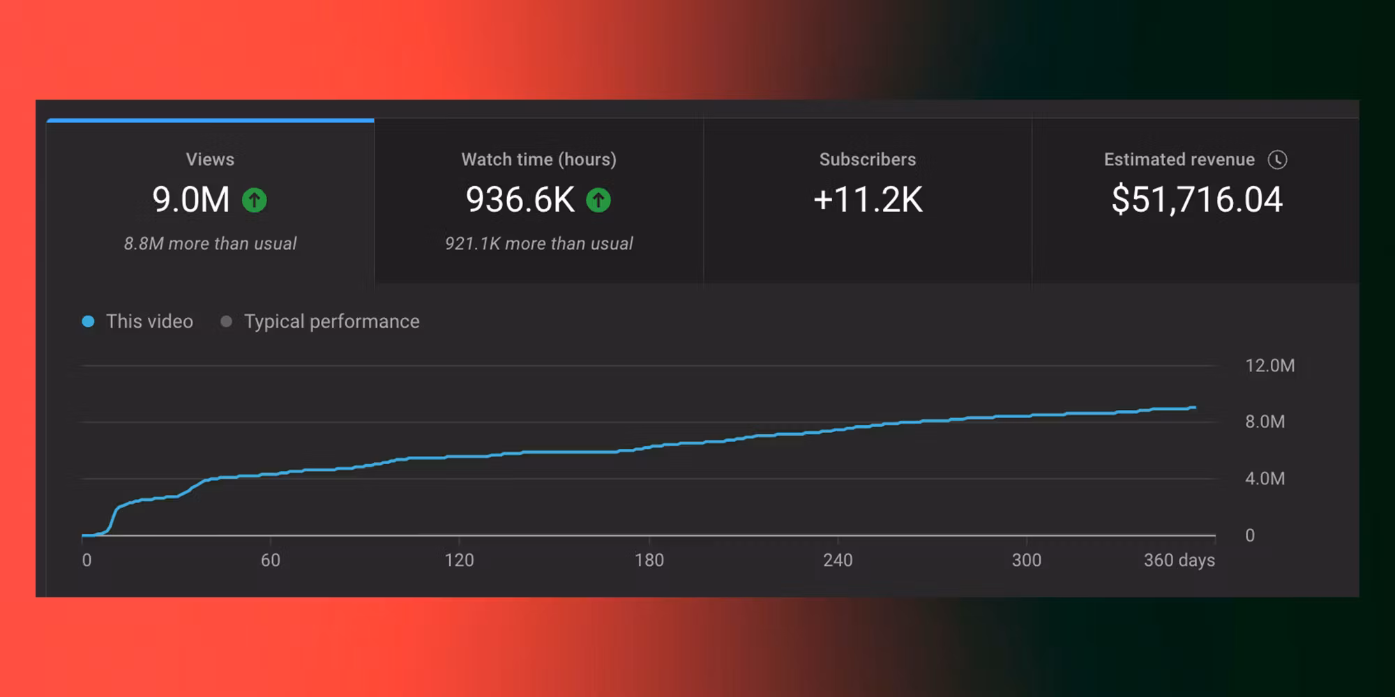The image size is (1395, 697).
Task: Click the gray Typical performance legend dot
Action: click(226, 321)
